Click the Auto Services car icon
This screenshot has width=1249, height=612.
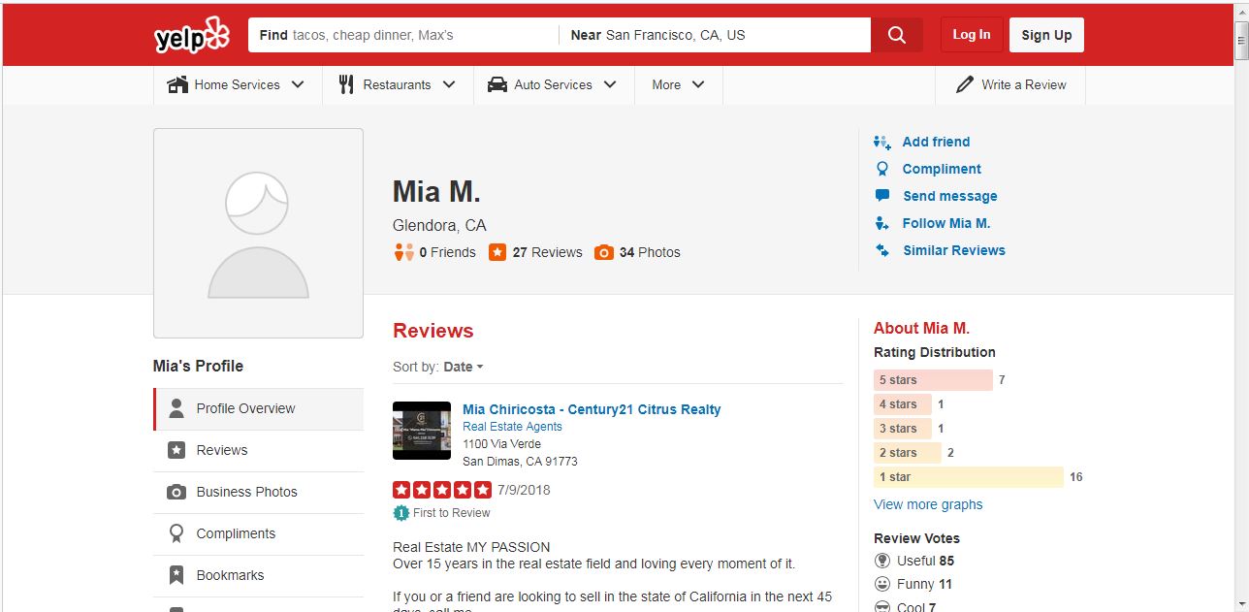(497, 84)
